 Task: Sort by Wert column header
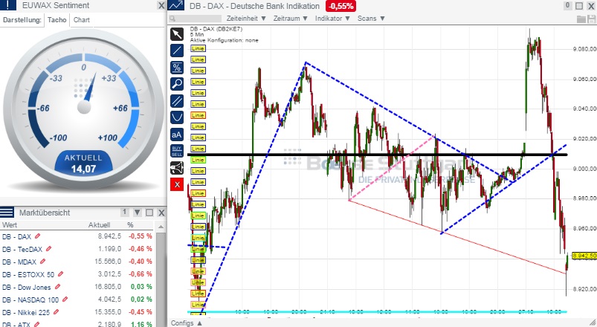(10, 225)
